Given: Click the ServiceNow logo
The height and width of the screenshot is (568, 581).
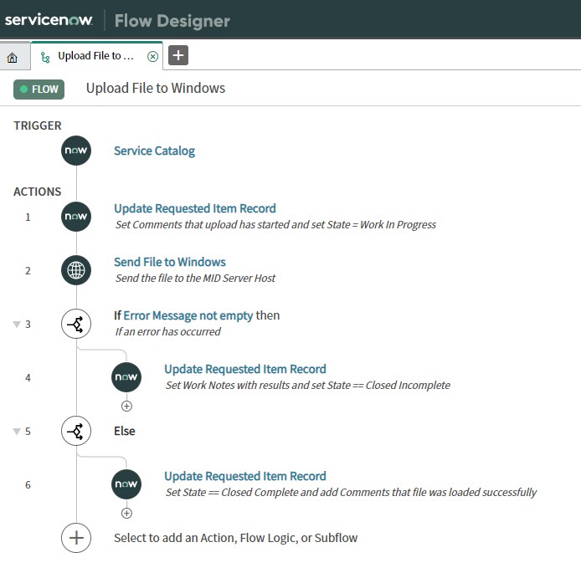Looking at the screenshot, I should 49,19.
